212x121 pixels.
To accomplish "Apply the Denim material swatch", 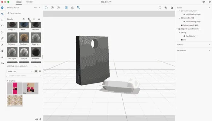I will click(24, 25).
